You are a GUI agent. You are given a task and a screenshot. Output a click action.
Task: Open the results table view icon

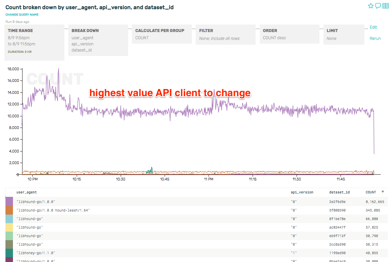tap(386, 6)
